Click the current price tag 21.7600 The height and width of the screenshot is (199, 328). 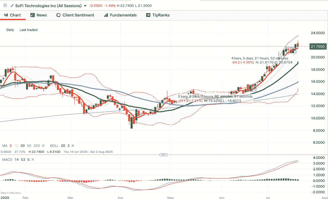pyautogui.click(x=318, y=47)
